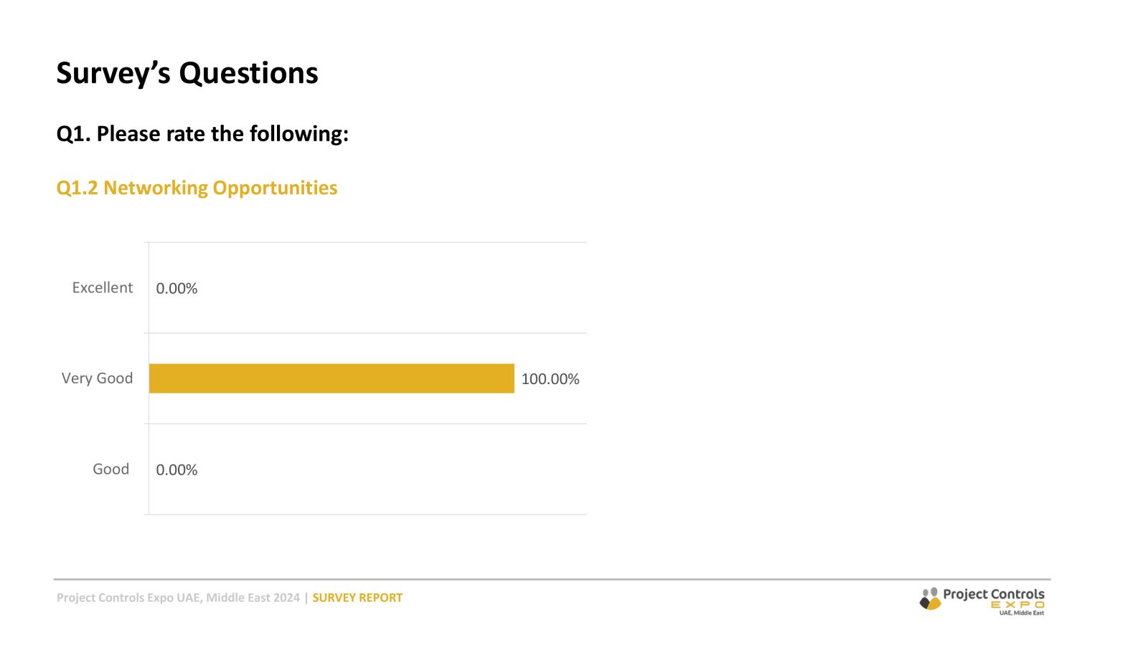Click the SURVEY REPORT footer text
This screenshot has width=1148, height=645.
[x=357, y=598]
